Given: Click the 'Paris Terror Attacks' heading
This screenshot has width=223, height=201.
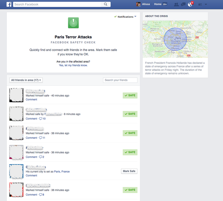Looking at the screenshot, I should (73, 37).
